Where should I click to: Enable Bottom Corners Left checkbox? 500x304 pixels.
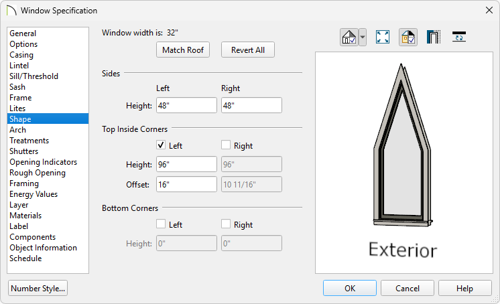tap(161, 224)
